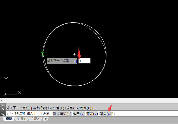Screen dimensions: 178x124
Task: Open dynamic prompt options arrow icon
Action: click(75, 61)
